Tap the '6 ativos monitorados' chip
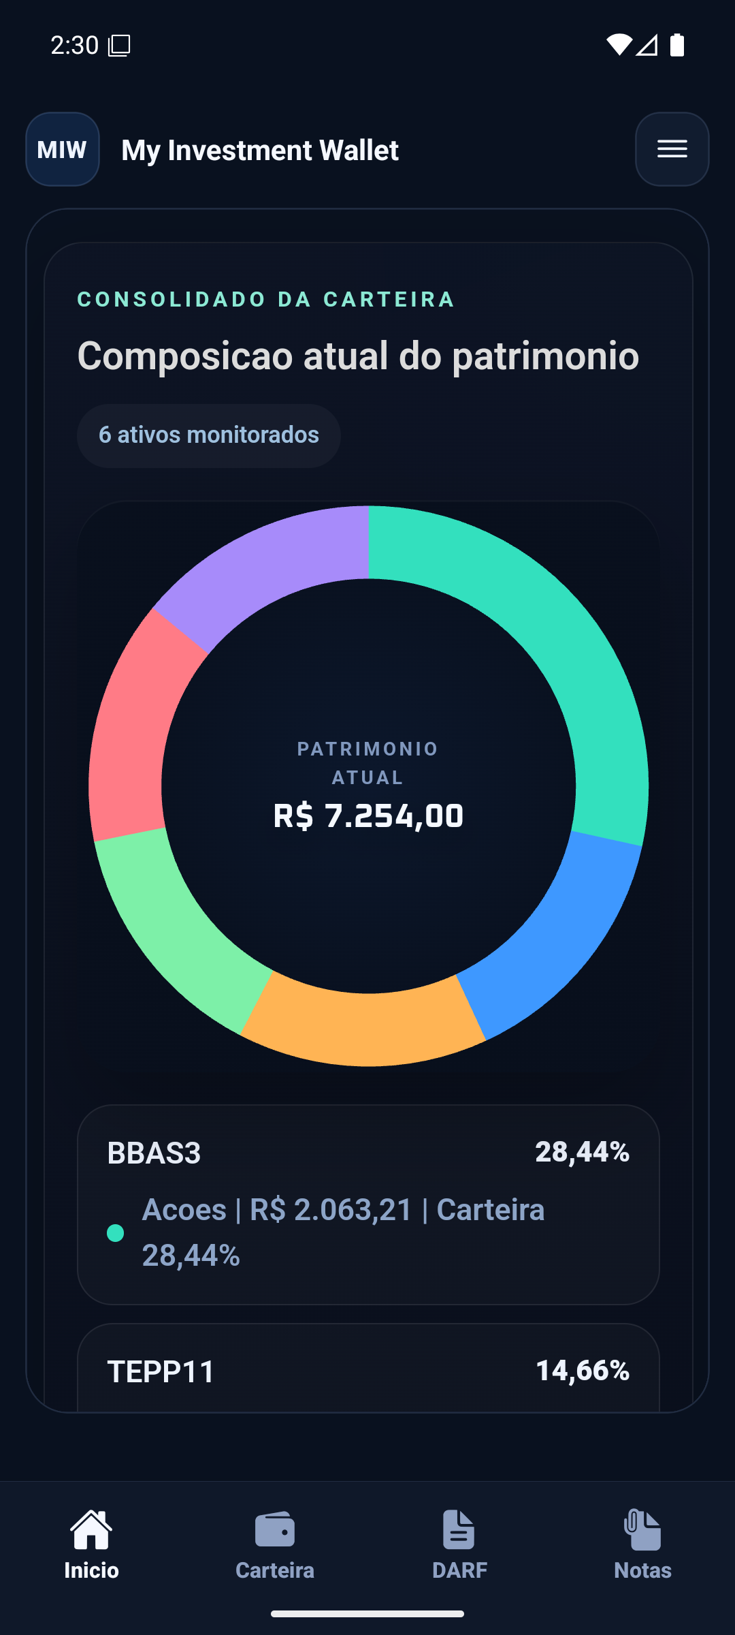The image size is (735, 1635). (209, 435)
